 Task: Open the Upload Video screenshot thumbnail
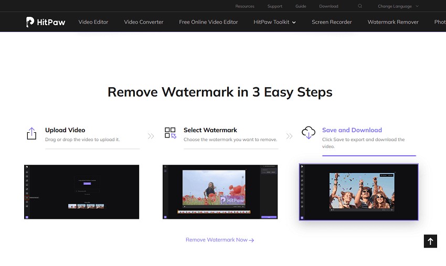(82, 191)
